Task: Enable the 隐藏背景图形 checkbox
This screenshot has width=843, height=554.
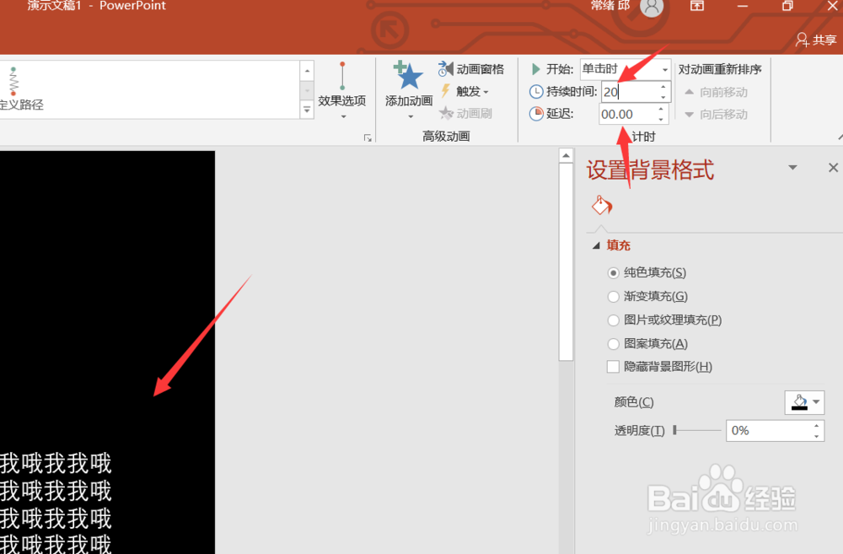Action: (613, 367)
